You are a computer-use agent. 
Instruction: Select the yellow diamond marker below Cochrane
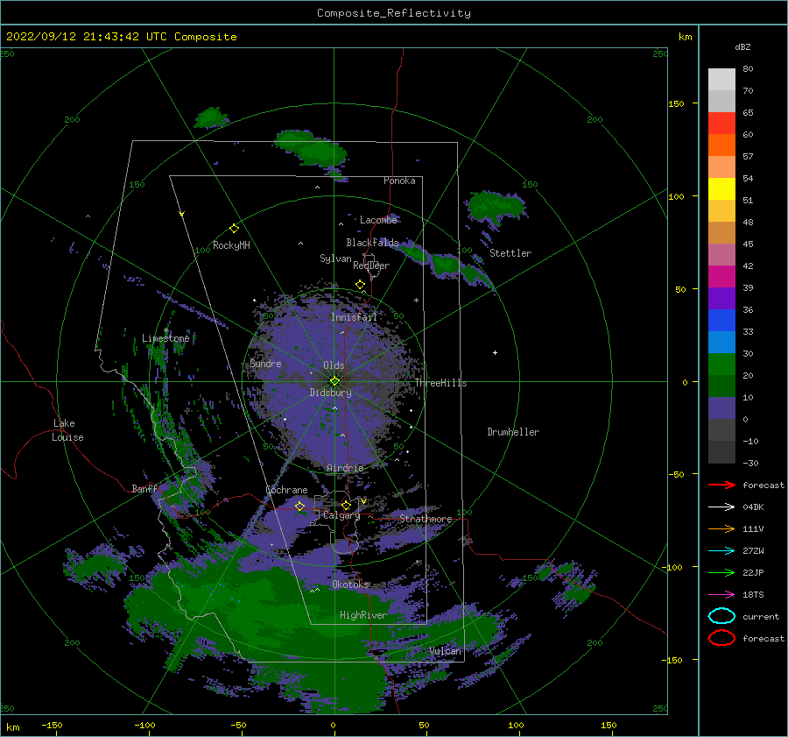coord(299,506)
